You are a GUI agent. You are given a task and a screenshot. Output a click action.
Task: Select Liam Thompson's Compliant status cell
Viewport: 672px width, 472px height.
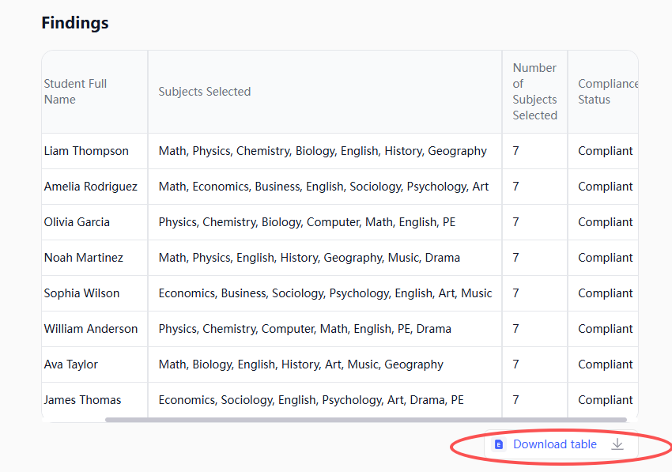coord(605,151)
